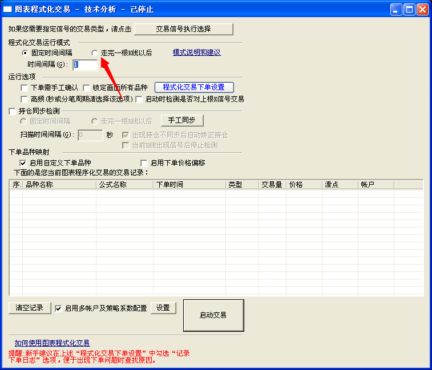Viewport: 432px width, 370px height.
Task: Click the 公式名称 column header
Action: tap(124, 185)
